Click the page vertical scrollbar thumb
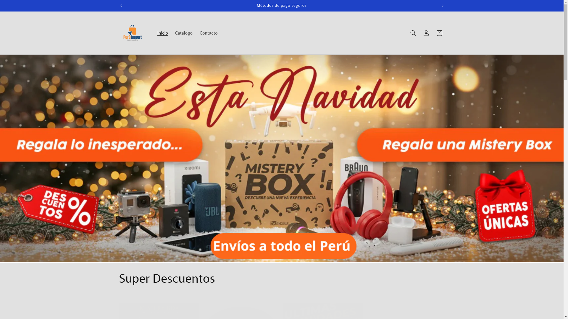The image size is (568, 319). click(566, 42)
